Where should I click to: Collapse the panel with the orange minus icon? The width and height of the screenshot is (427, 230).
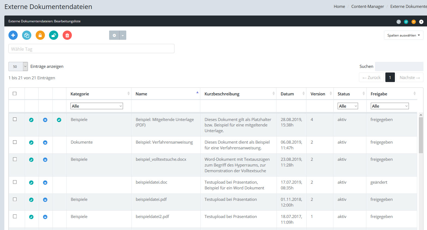pos(413,22)
